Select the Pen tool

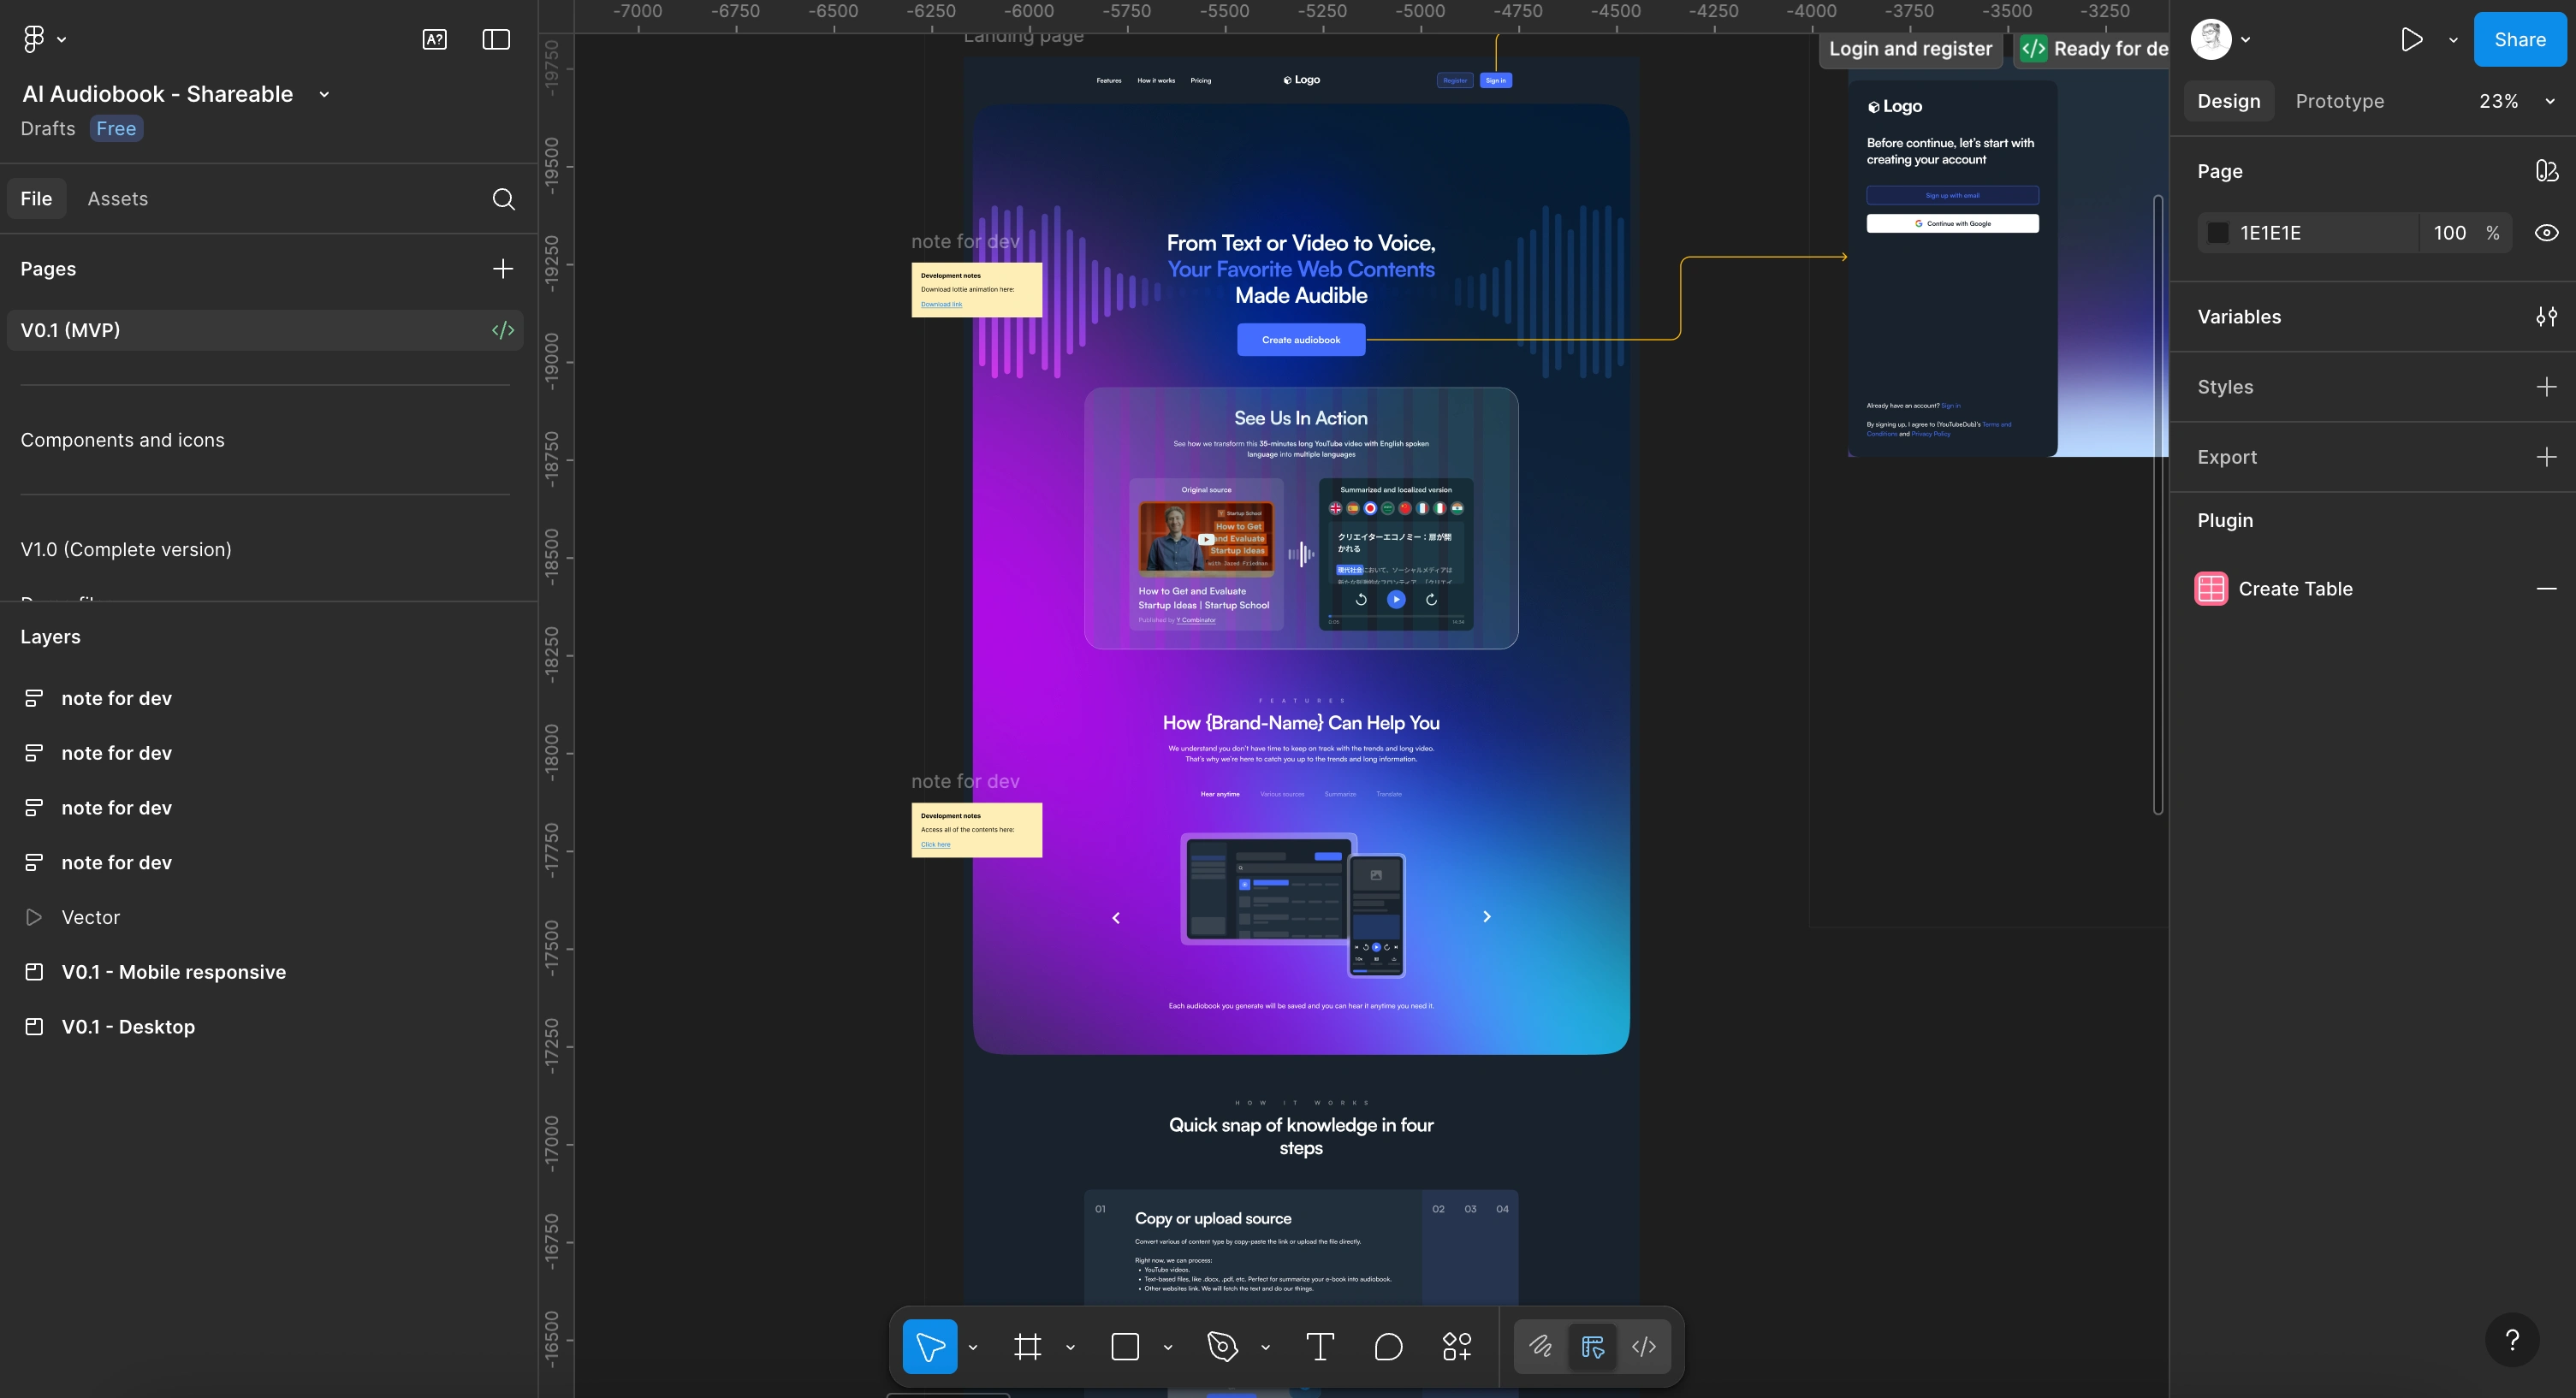[x=1222, y=1346]
